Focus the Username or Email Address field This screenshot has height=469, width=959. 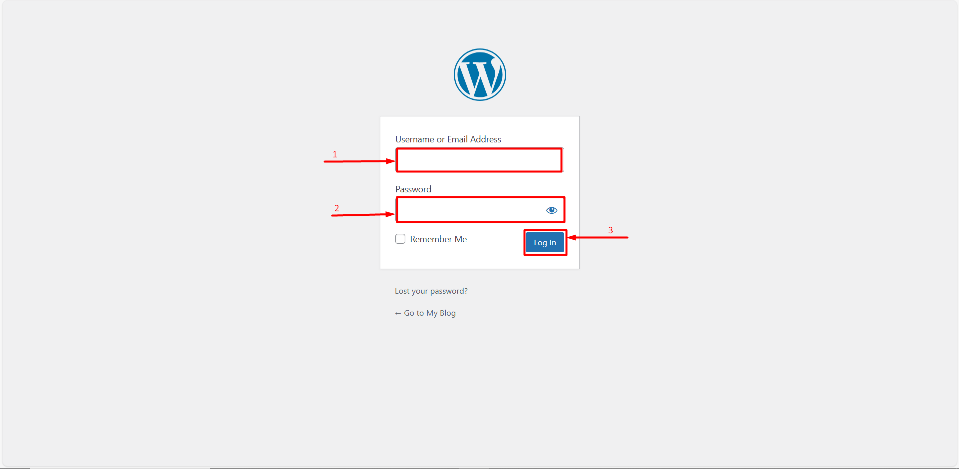(480, 160)
